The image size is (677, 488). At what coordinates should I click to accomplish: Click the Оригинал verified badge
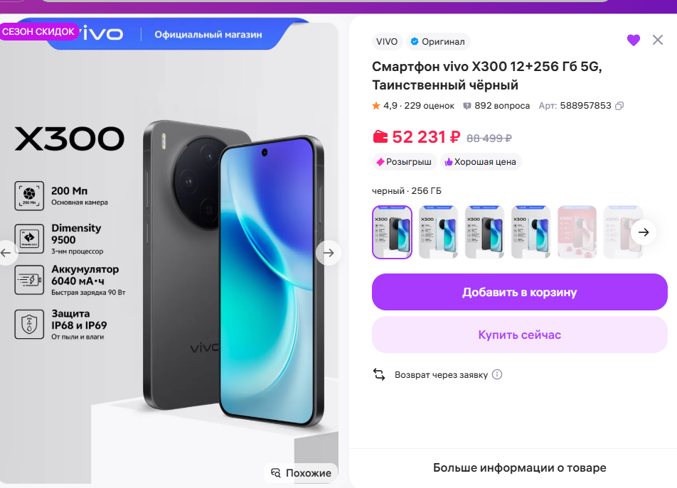[438, 42]
